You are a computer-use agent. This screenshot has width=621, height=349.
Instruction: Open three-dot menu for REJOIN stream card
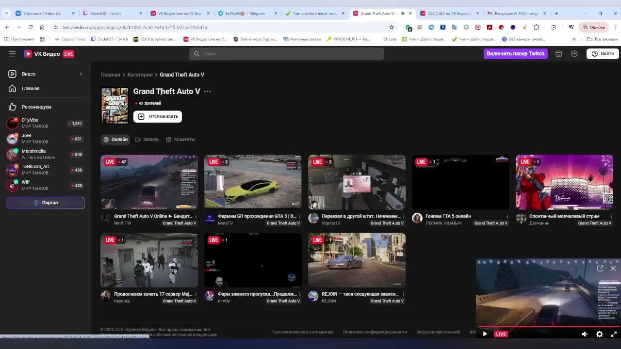(403, 294)
